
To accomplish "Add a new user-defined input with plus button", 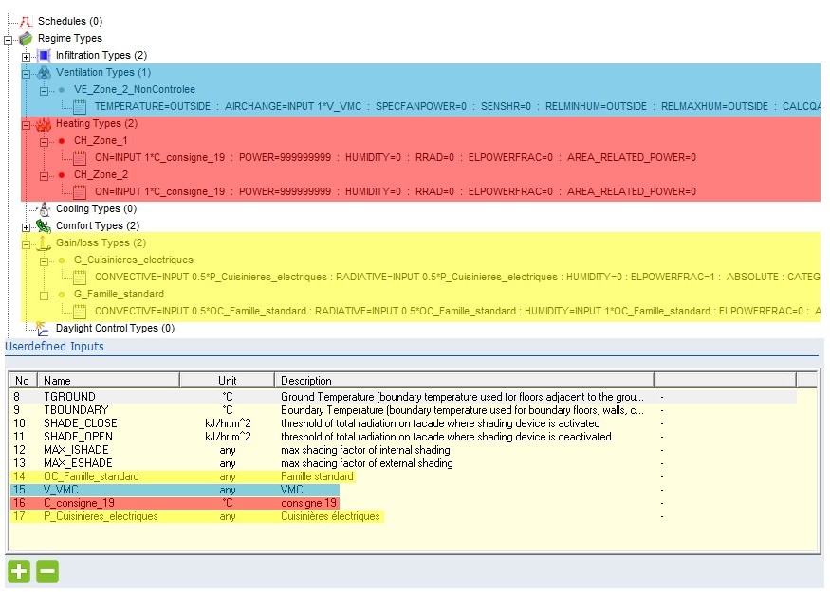I will pyautogui.click(x=18, y=571).
